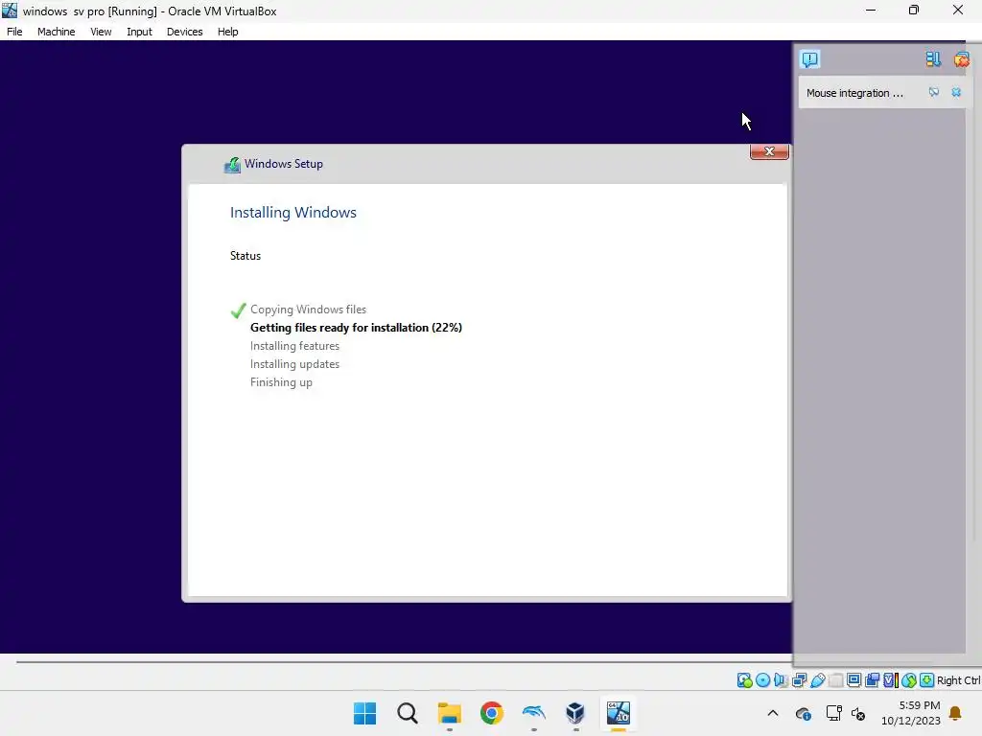Click the mouse integration indicator
Screen dimensions: 982x736
pyautogui.click(x=909, y=680)
